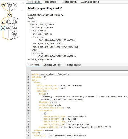Go to previous trace step with up chevron
The height and width of the screenshot is (139, 128).
click(22, 4)
